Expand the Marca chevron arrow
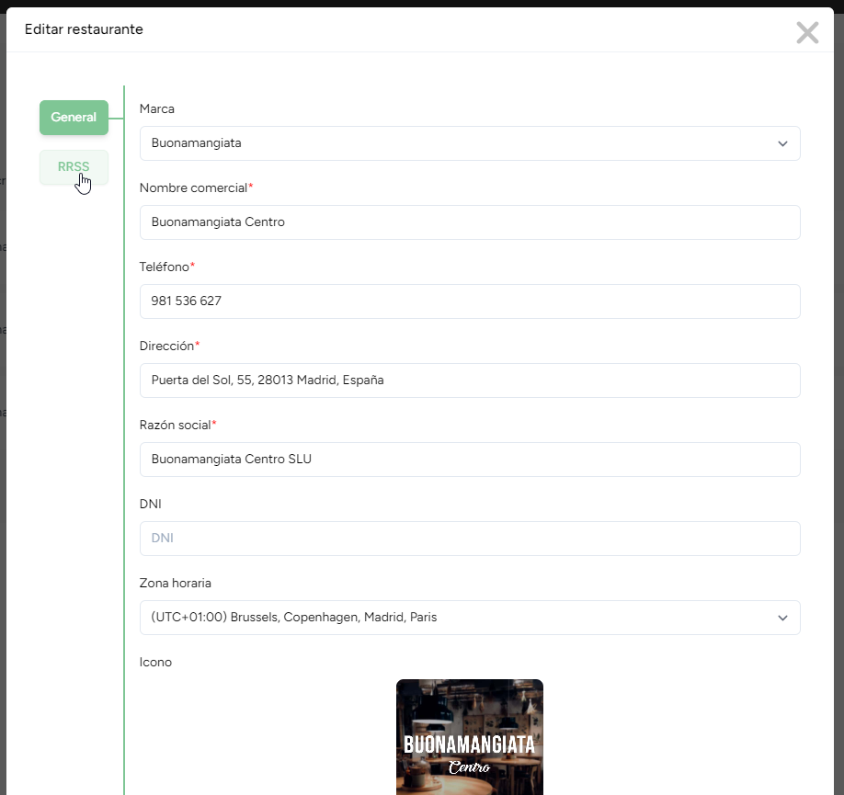Viewport: 844px width, 795px height. point(782,143)
